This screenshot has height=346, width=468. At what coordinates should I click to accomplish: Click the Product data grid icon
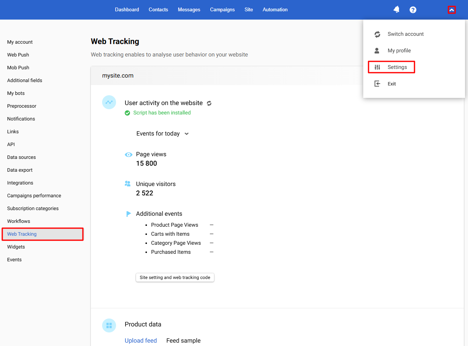(109, 325)
